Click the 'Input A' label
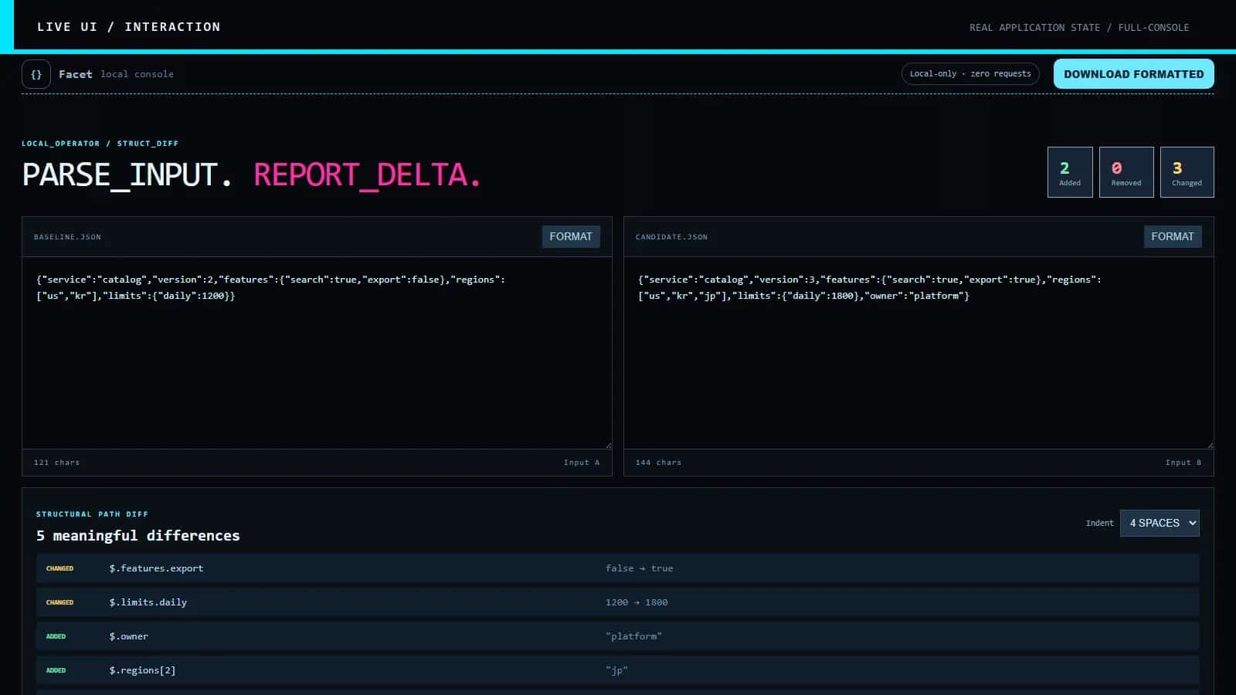 [582, 463]
